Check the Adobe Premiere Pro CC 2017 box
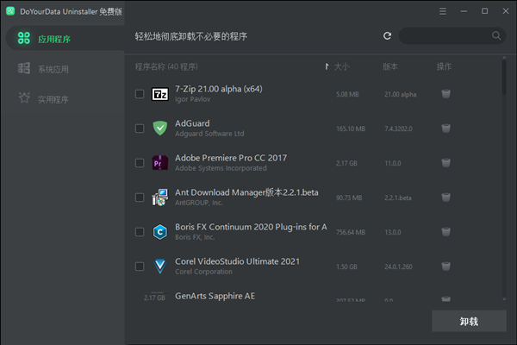This screenshot has height=345, width=517. point(140,163)
